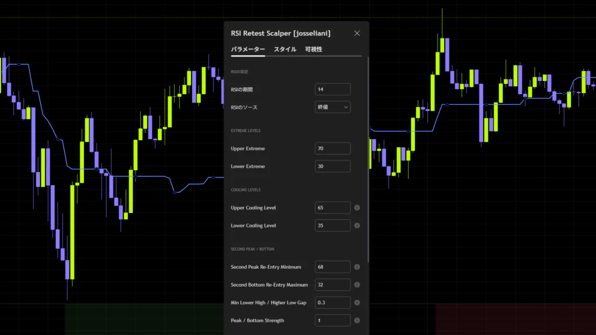This screenshot has width=596, height=335.
Task: Click the RSIの期間 input field
Action: pos(332,89)
